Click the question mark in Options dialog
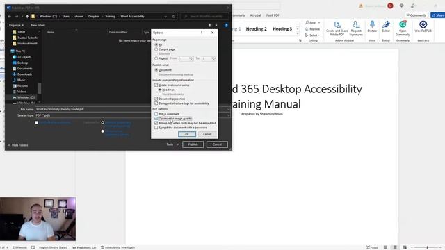The width and height of the screenshot is (445, 250). pos(202,33)
